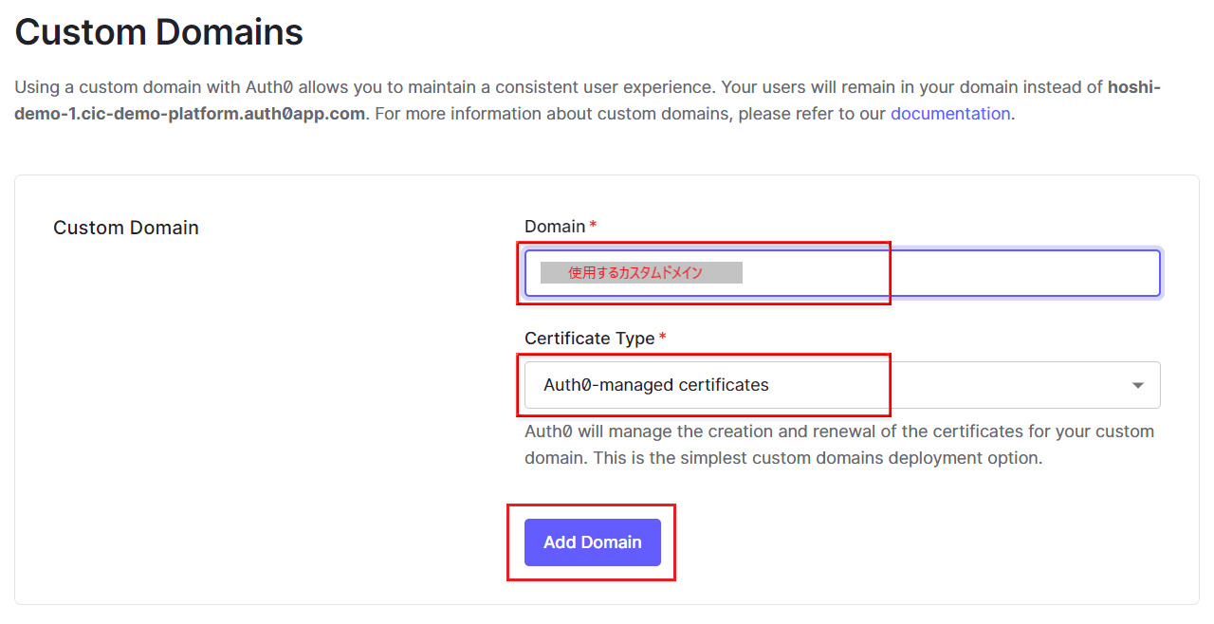Click the red asterisk beside Certificate Type

point(662,339)
